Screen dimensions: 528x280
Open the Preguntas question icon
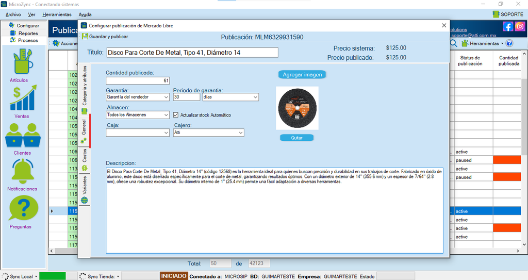23,208
